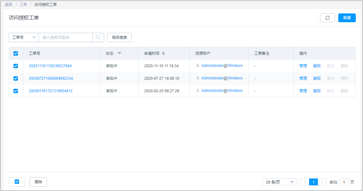Click the refresh icon button
Image resolution: width=363 pixels, height=191 pixels.
coord(327,18)
